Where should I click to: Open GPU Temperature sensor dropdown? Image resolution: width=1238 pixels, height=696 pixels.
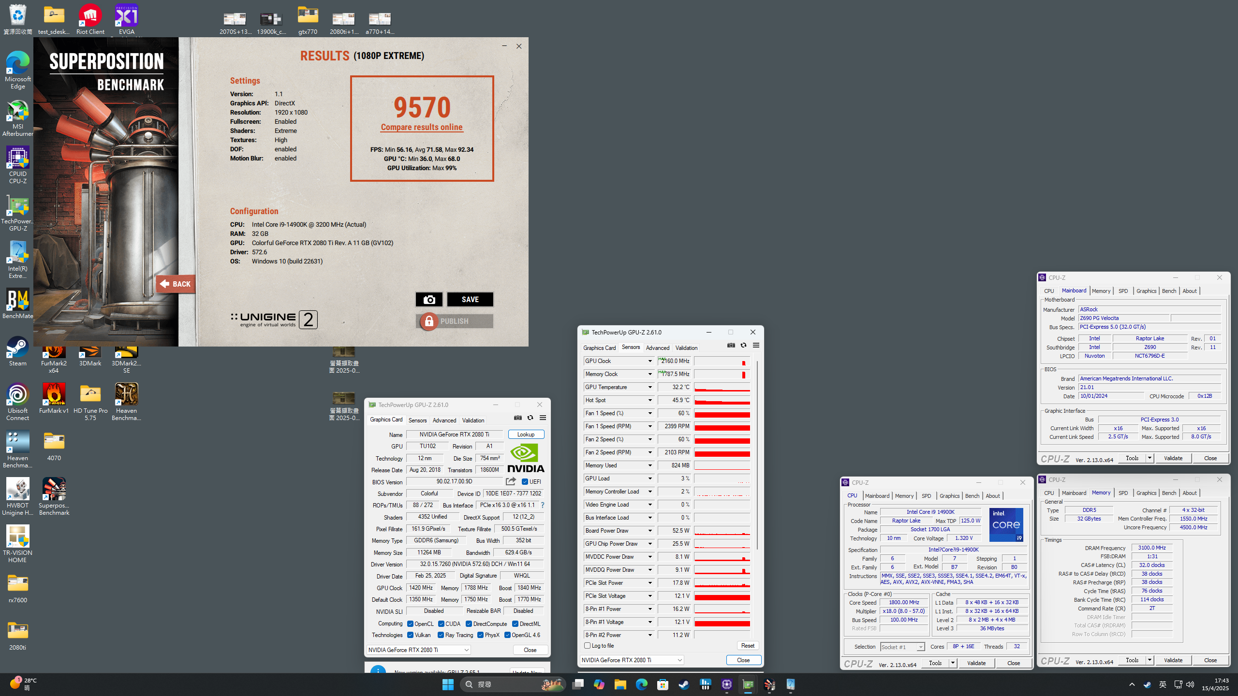[x=650, y=387]
